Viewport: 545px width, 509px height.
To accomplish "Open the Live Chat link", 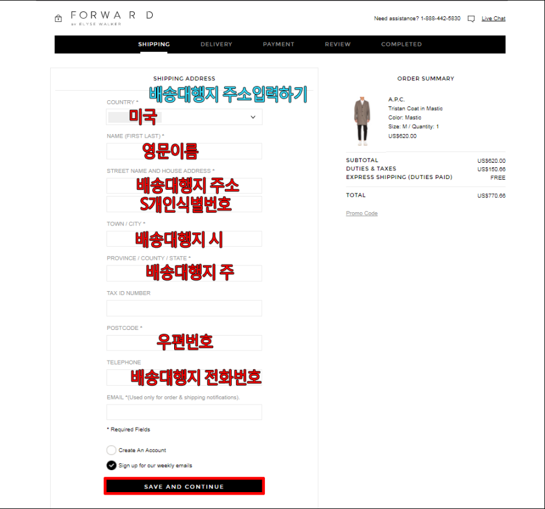I will coord(493,18).
